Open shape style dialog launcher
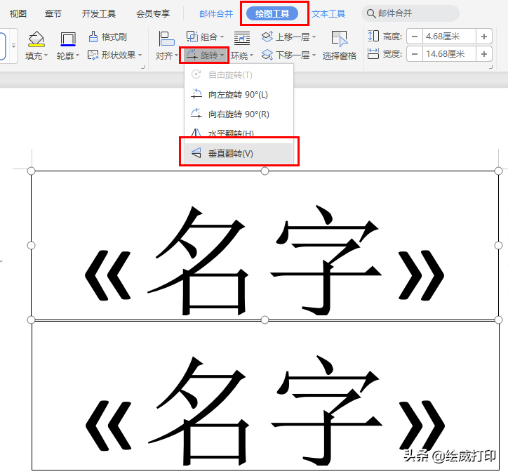The height and width of the screenshot is (474, 508). [x=142, y=67]
